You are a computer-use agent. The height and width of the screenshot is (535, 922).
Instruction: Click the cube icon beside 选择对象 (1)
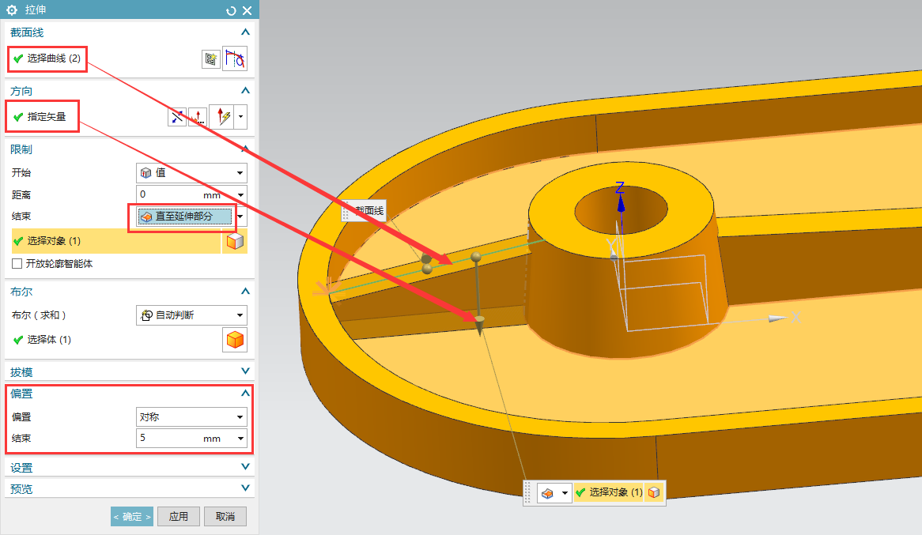click(235, 241)
